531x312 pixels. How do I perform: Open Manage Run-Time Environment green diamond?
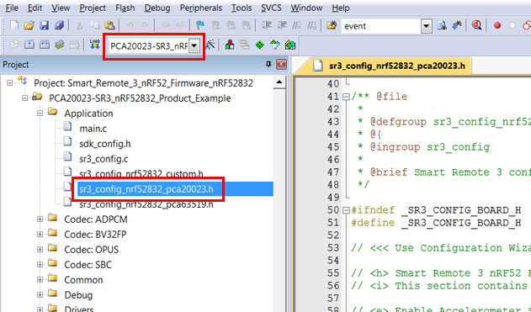260,45
